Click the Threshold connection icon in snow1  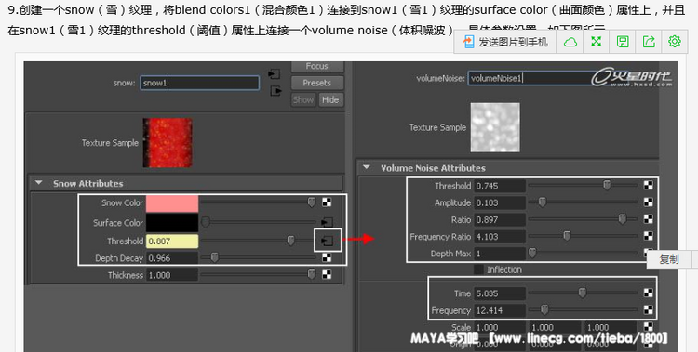[328, 241]
